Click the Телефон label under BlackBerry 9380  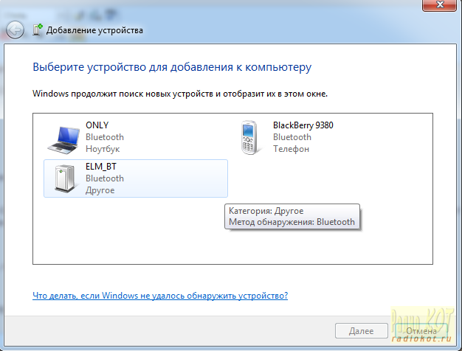[x=291, y=149]
